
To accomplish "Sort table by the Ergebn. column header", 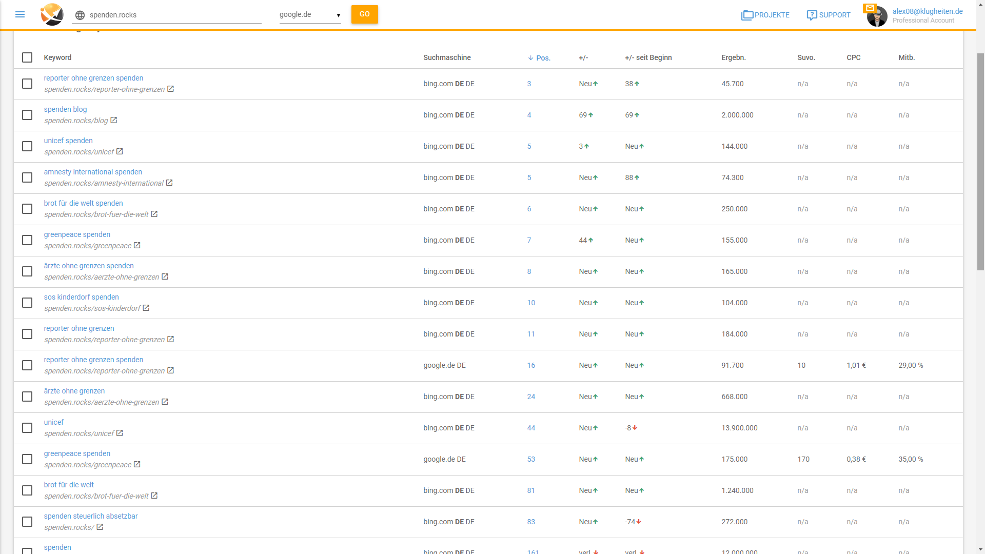I will click(733, 57).
